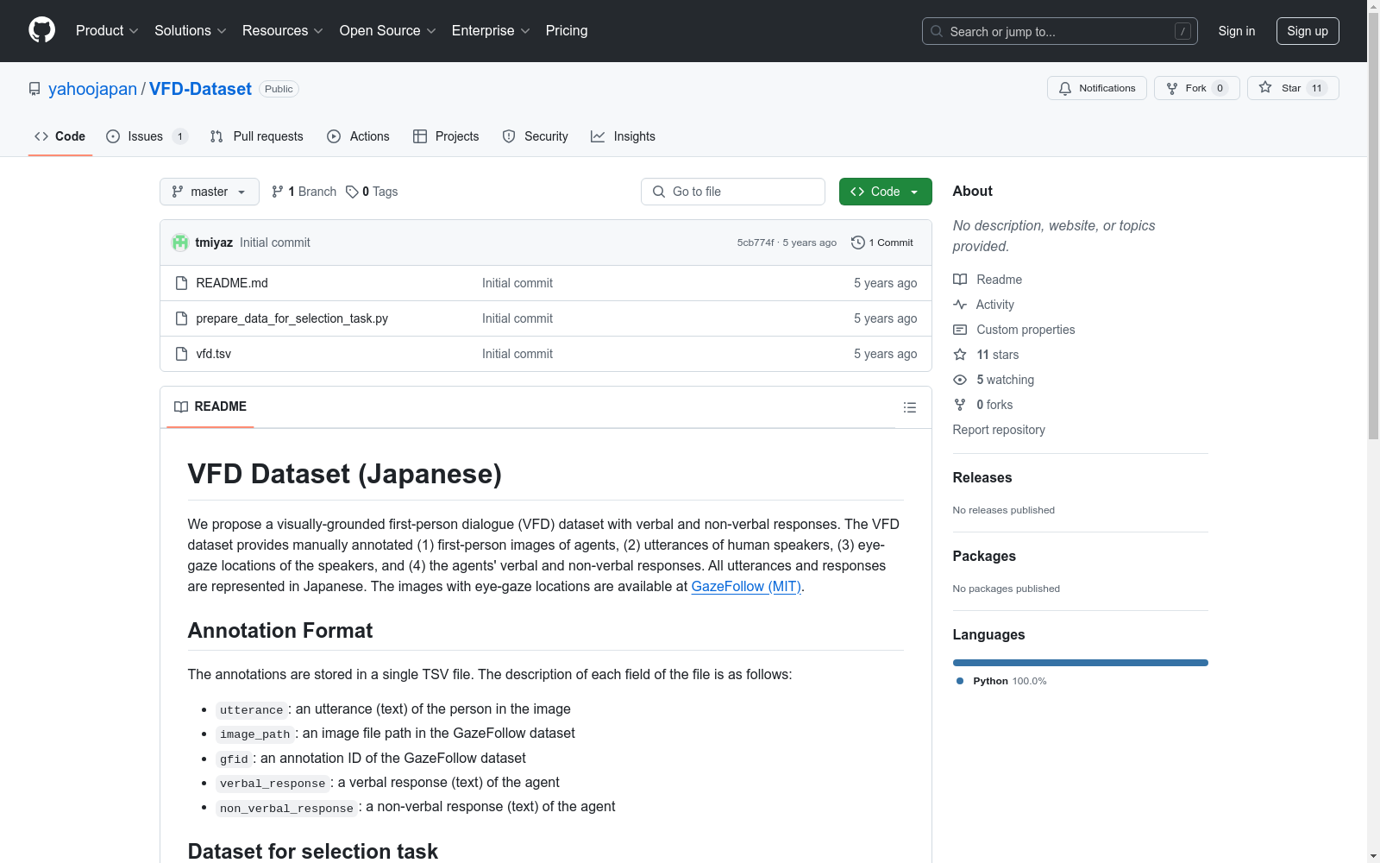The width and height of the screenshot is (1380, 863).
Task: Click the Packages heading link
Action: 984,556
